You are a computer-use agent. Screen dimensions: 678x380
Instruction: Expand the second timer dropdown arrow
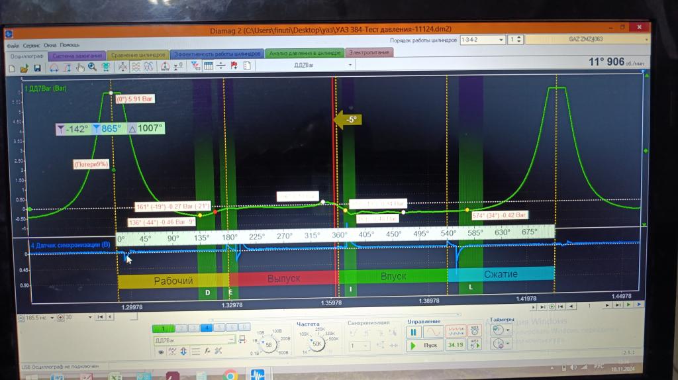coord(508,344)
